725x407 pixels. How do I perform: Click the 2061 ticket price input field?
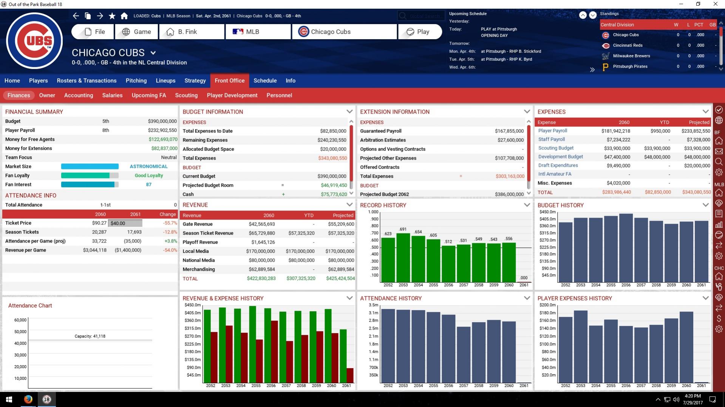125,223
